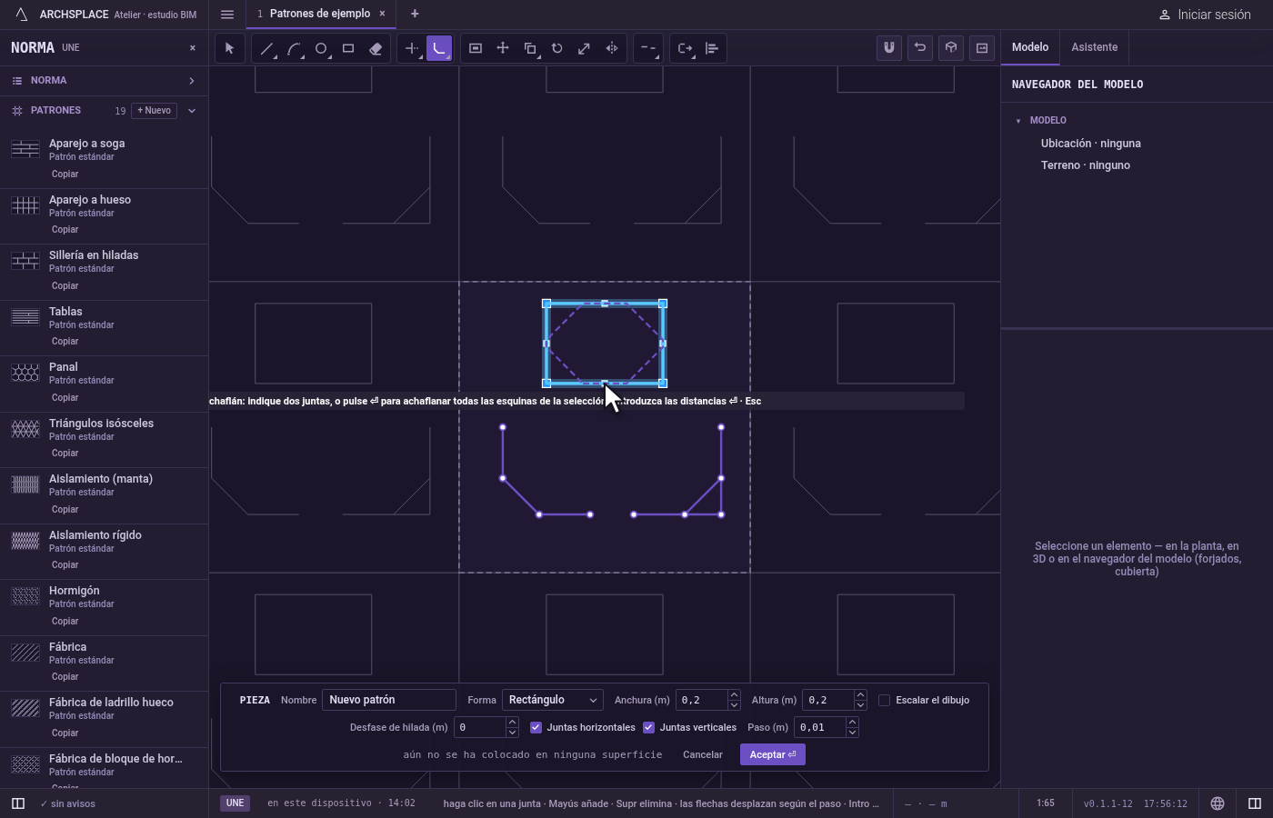Image resolution: width=1273 pixels, height=818 pixels.
Task: Uncheck Juntas horizontales
Action: [536, 727]
